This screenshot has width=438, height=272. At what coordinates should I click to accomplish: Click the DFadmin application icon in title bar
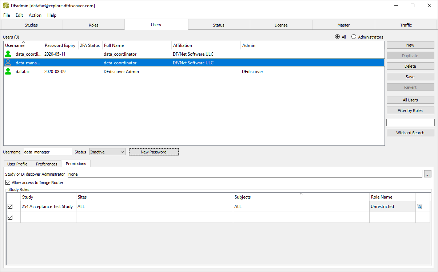click(x=6, y=6)
